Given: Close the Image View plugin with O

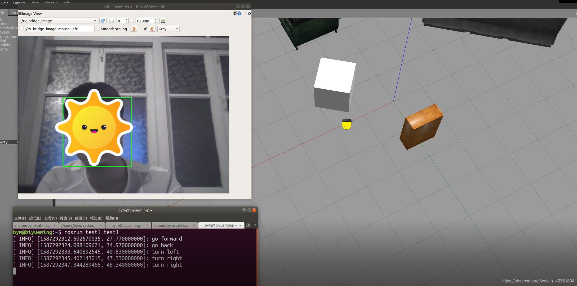Looking at the screenshot, I should (x=249, y=13).
